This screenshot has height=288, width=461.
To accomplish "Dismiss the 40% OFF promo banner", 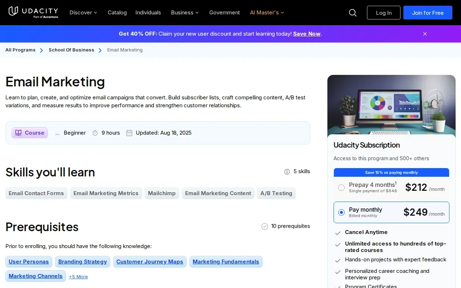I will [x=425, y=34].
